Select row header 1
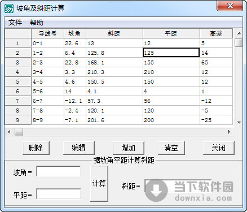247x212 pixels. pyautogui.click(x=18, y=44)
